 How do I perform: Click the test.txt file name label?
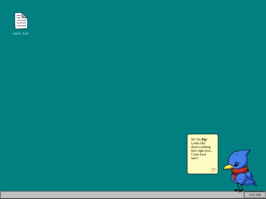click(21, 33)
